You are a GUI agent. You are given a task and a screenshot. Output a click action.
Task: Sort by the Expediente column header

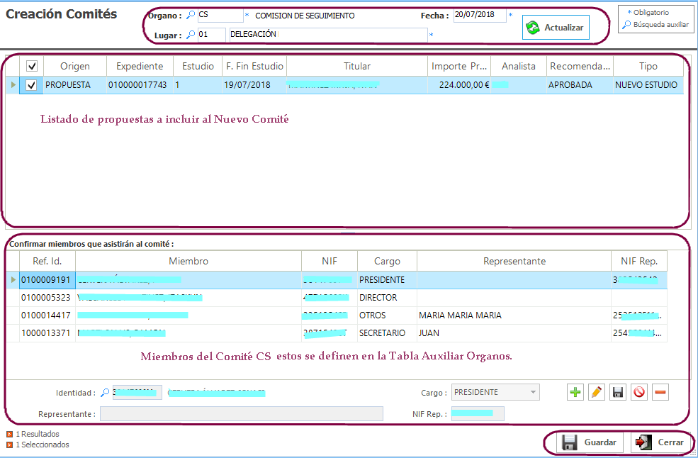140,66
